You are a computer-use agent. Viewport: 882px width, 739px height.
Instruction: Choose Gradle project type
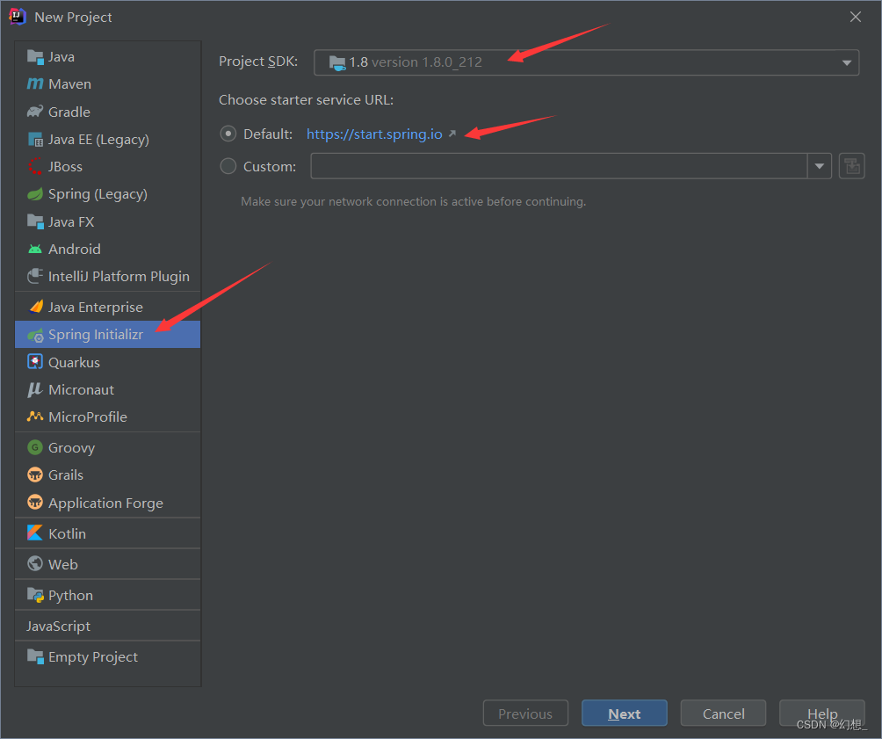click(107, 112)
